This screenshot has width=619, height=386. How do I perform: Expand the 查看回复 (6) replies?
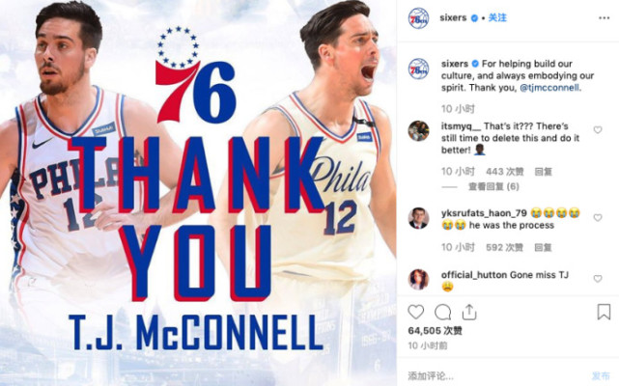493,186
